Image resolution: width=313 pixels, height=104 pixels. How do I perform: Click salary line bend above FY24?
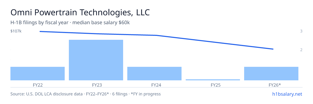[156, 35]
